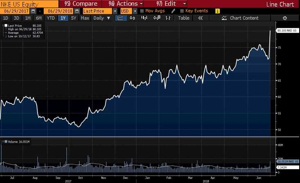Toggle the Last Price legend square
The height and width of the screenshot is (183, 300).
(x=6, y=25)
